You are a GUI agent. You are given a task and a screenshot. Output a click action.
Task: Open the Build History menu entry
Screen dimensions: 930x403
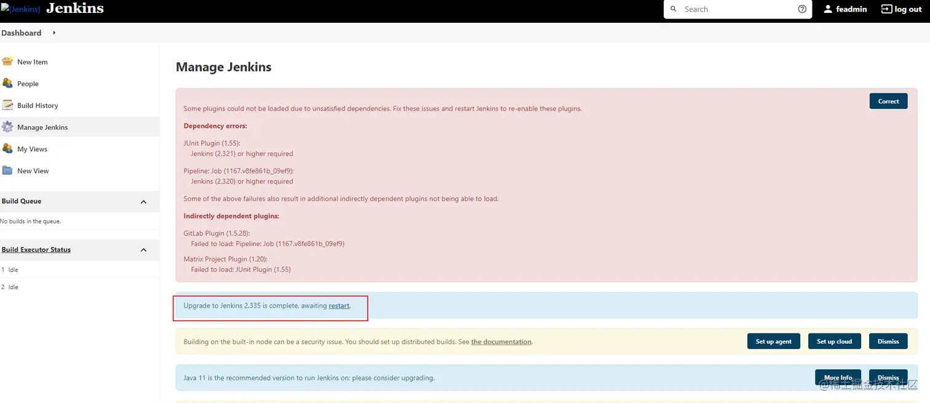point(38,105)
